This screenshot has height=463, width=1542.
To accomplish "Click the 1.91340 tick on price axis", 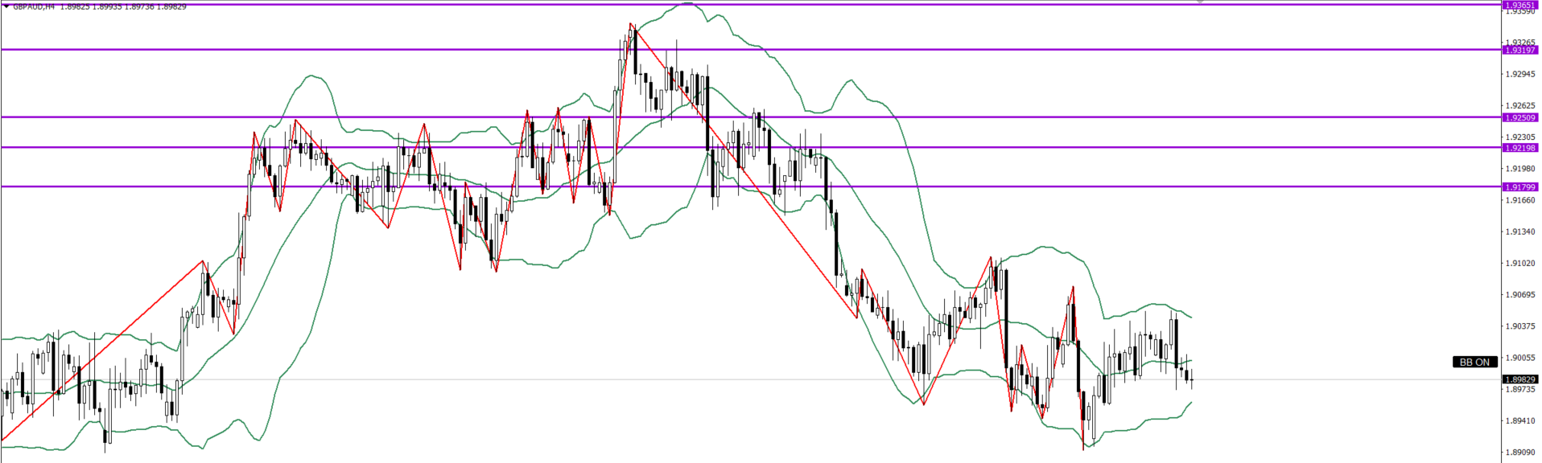I will [1520, 231].
